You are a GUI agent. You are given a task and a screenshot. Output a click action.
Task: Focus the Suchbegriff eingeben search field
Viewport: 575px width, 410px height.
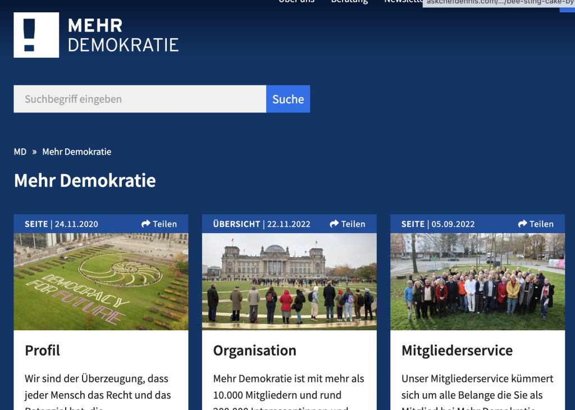pos(140,99)
